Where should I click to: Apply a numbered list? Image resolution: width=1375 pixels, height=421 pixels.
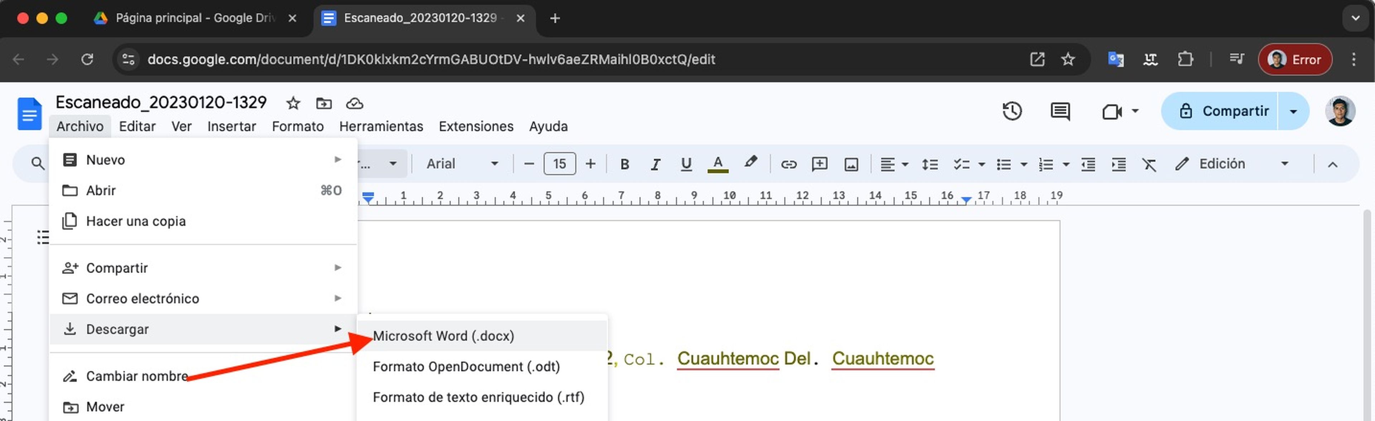point(1046,164)
